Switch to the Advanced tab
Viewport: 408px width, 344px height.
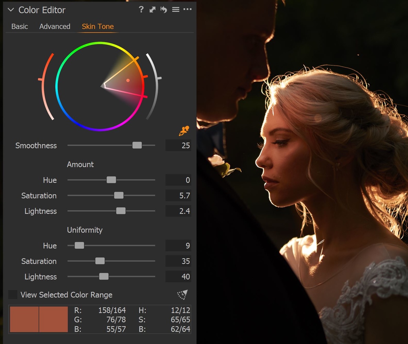(55, 26)
